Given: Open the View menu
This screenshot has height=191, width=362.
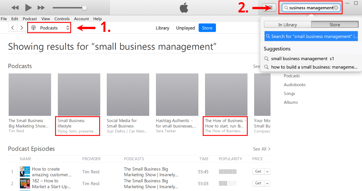Looking at the screenshot, I should [x=46, y=19].
